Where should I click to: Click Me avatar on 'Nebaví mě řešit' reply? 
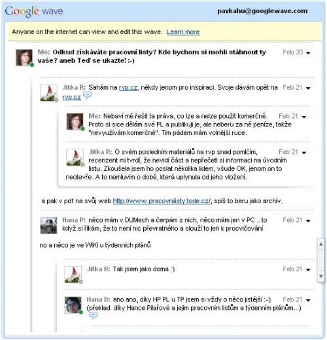tap(75, 122)
